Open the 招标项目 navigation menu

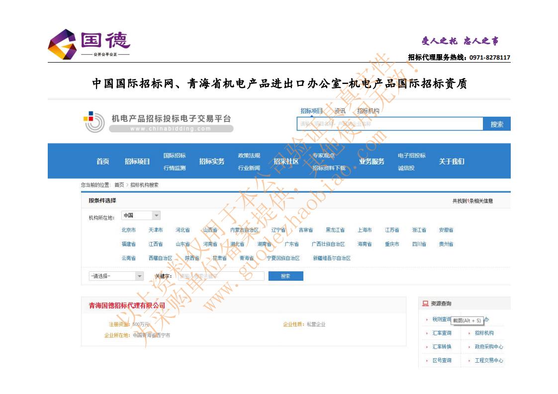coord(138,160)
